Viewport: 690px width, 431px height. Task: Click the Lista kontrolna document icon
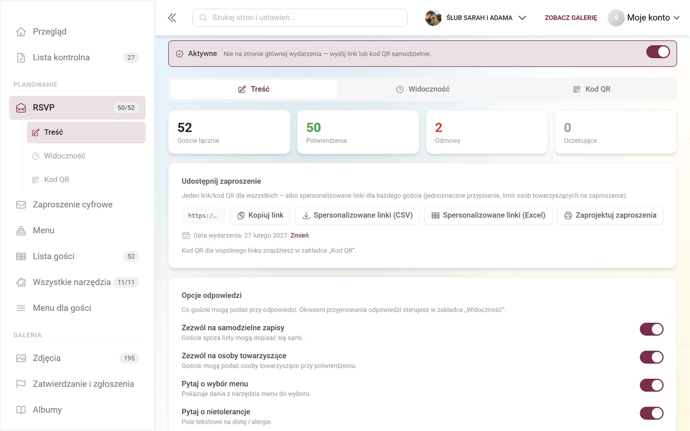(x=21, y=57)
